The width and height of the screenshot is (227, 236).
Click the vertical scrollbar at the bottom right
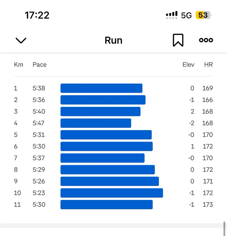pos(224,228)
